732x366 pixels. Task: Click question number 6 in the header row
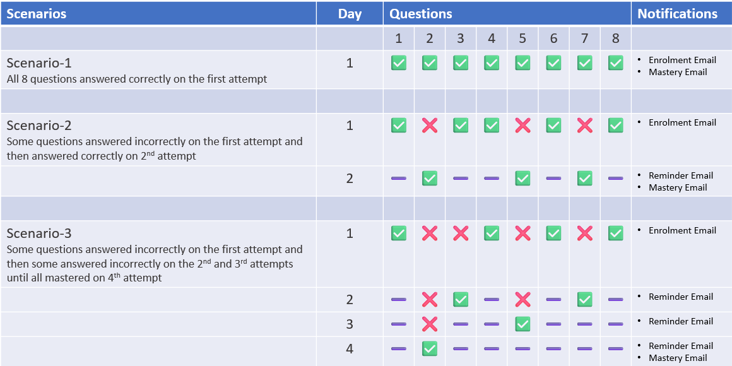coord(553,39)
